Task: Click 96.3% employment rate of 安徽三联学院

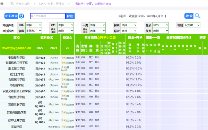Action: coord(130,104)
